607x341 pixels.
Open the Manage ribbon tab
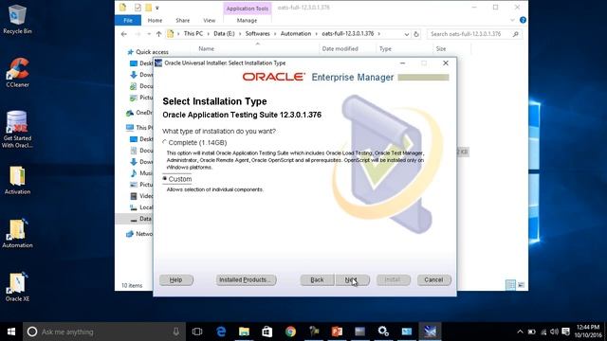pyautogui.click(x=247, y=21)
